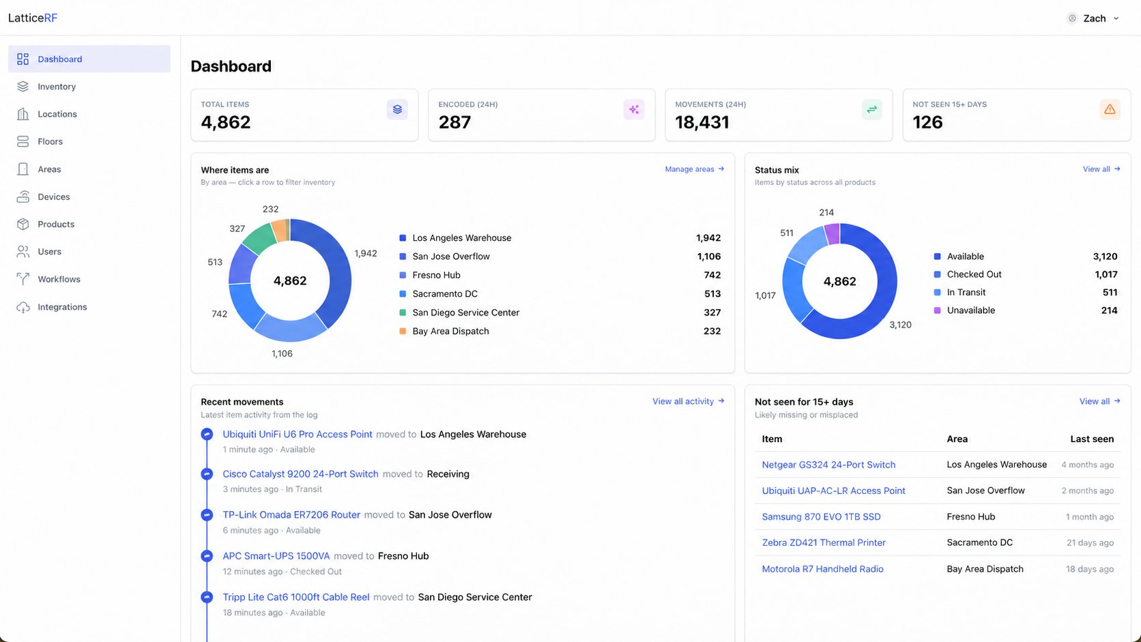Click the Checked Out status row
1141x642 pixels.
(x=1026, y=274)
